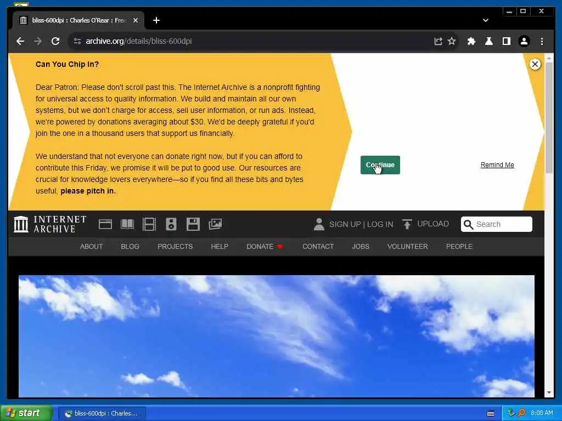The image size is (562, 421).
Task: Open the PEOPLE menu item
Action: [x=459, y=247]
